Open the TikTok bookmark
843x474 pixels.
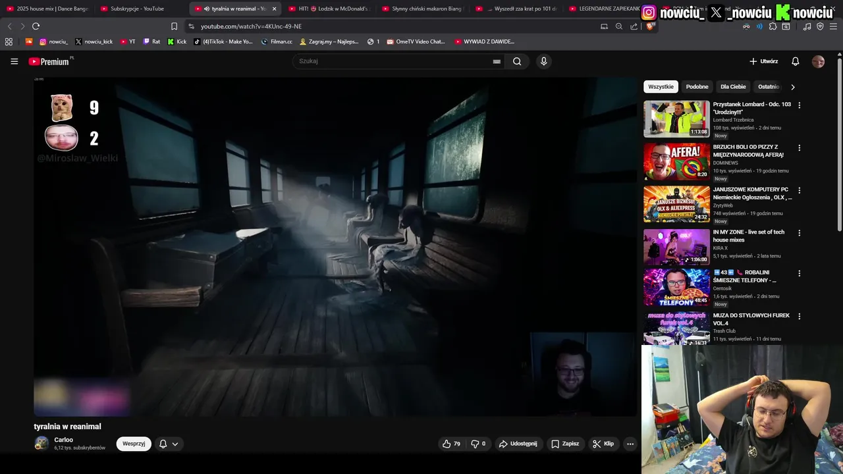(x=223, y=41)
